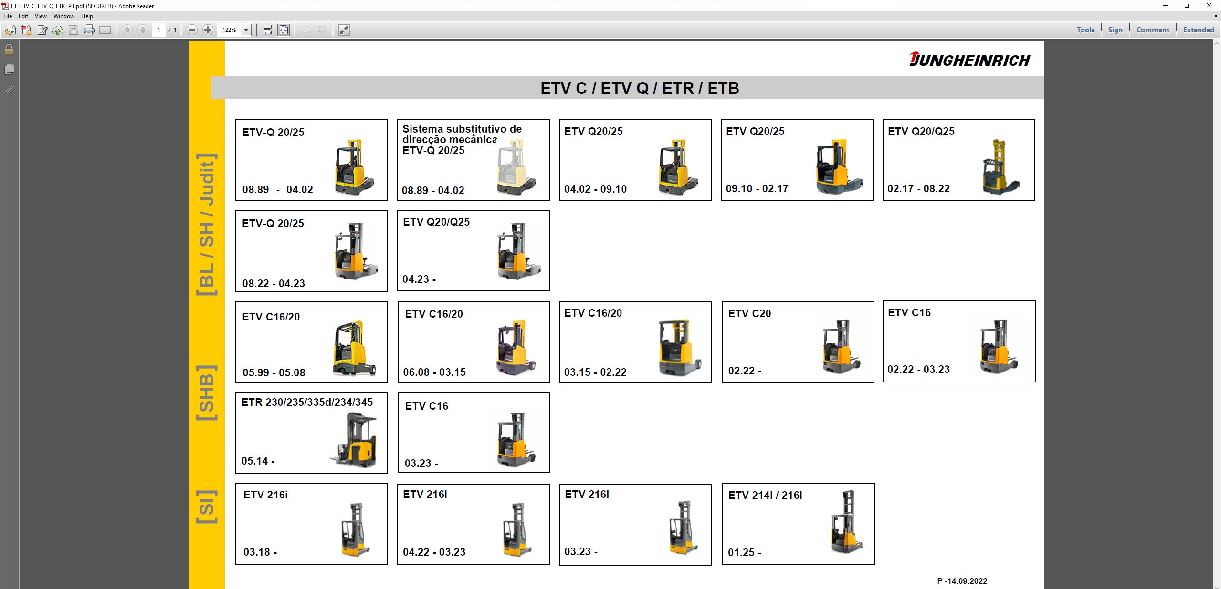Zoom in with the plus button
1221x589 pixels.
207,30
